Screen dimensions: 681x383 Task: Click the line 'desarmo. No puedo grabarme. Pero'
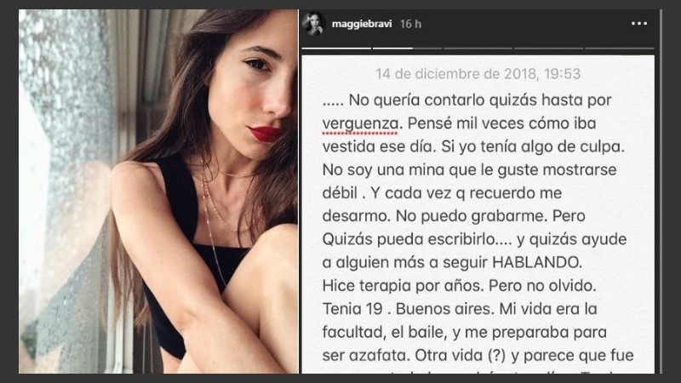tap(454, 216)
